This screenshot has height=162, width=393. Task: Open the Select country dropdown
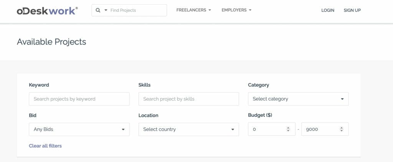click(x=189, y=129)
